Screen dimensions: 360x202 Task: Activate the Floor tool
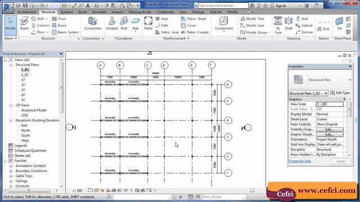point(40,33)
